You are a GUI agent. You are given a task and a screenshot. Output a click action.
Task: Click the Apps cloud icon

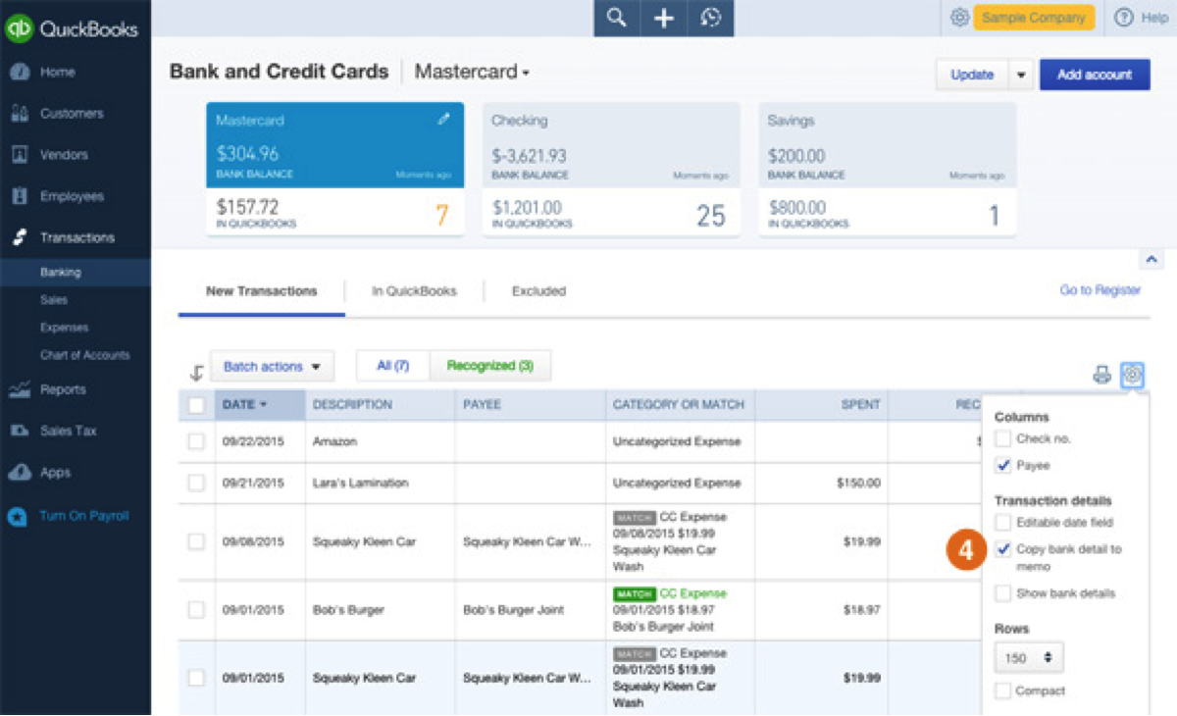click(x=19, y=473)
